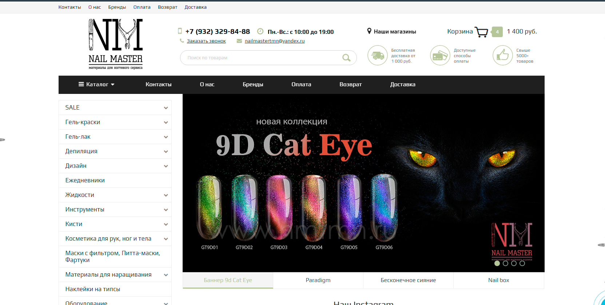Viewport: 605px width, 305px height.
Task: Open the Ежедневники category
Action: [115, 181]
